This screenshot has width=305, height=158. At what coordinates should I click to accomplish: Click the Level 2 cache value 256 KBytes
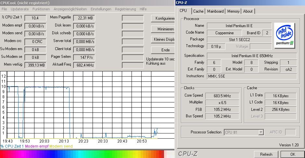(x=281, y=110)
